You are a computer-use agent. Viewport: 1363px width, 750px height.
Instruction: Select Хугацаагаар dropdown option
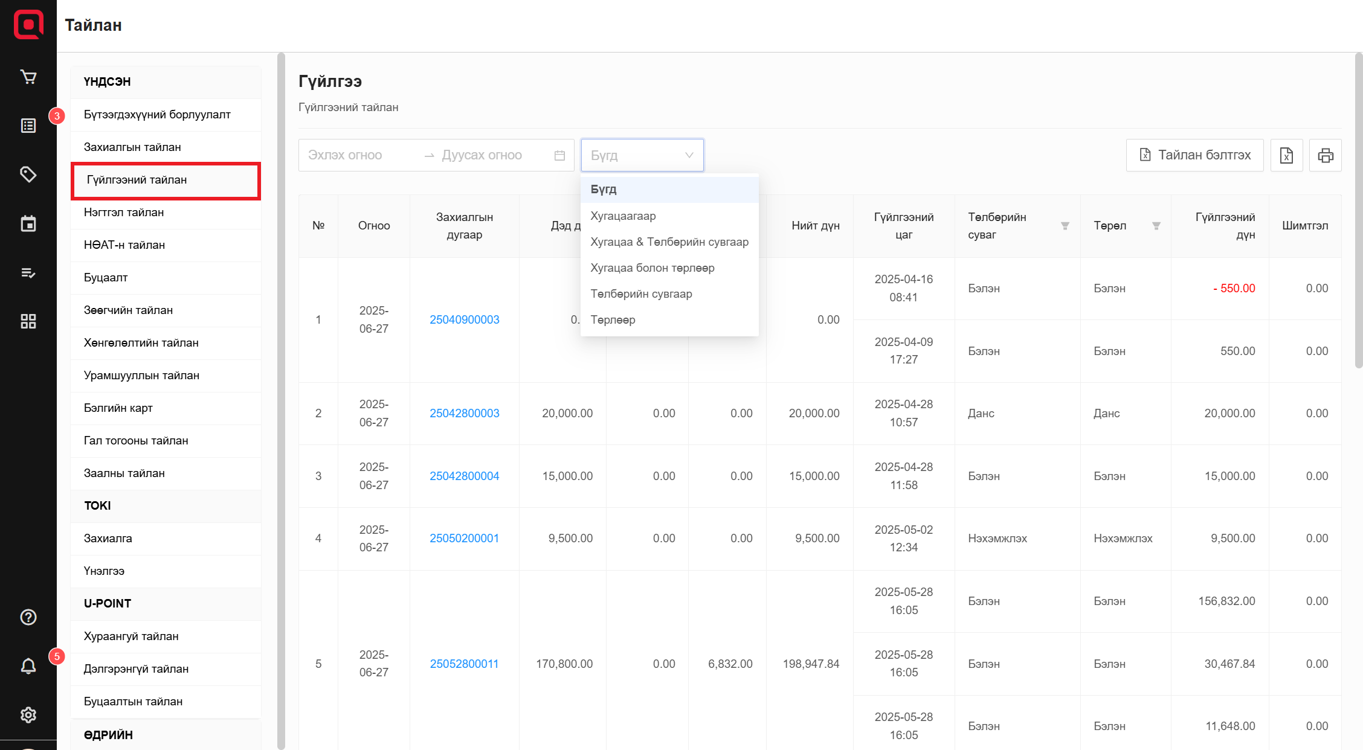(623, 216)
